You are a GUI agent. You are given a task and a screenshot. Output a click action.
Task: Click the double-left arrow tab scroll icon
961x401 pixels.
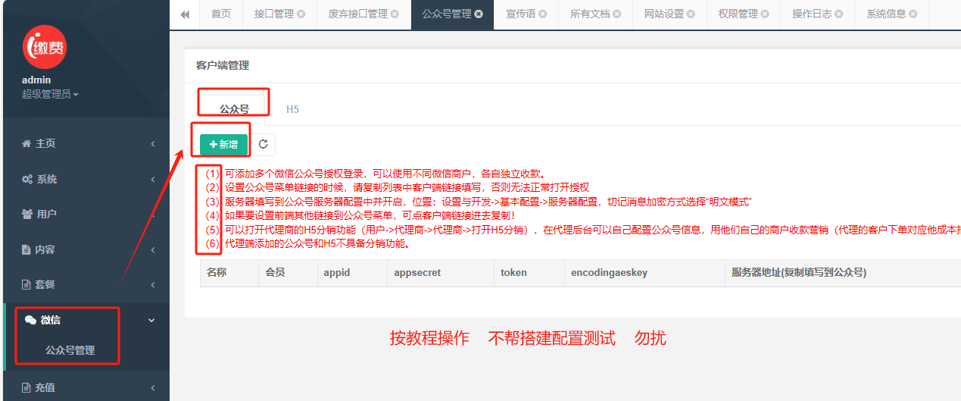(185, 14)
